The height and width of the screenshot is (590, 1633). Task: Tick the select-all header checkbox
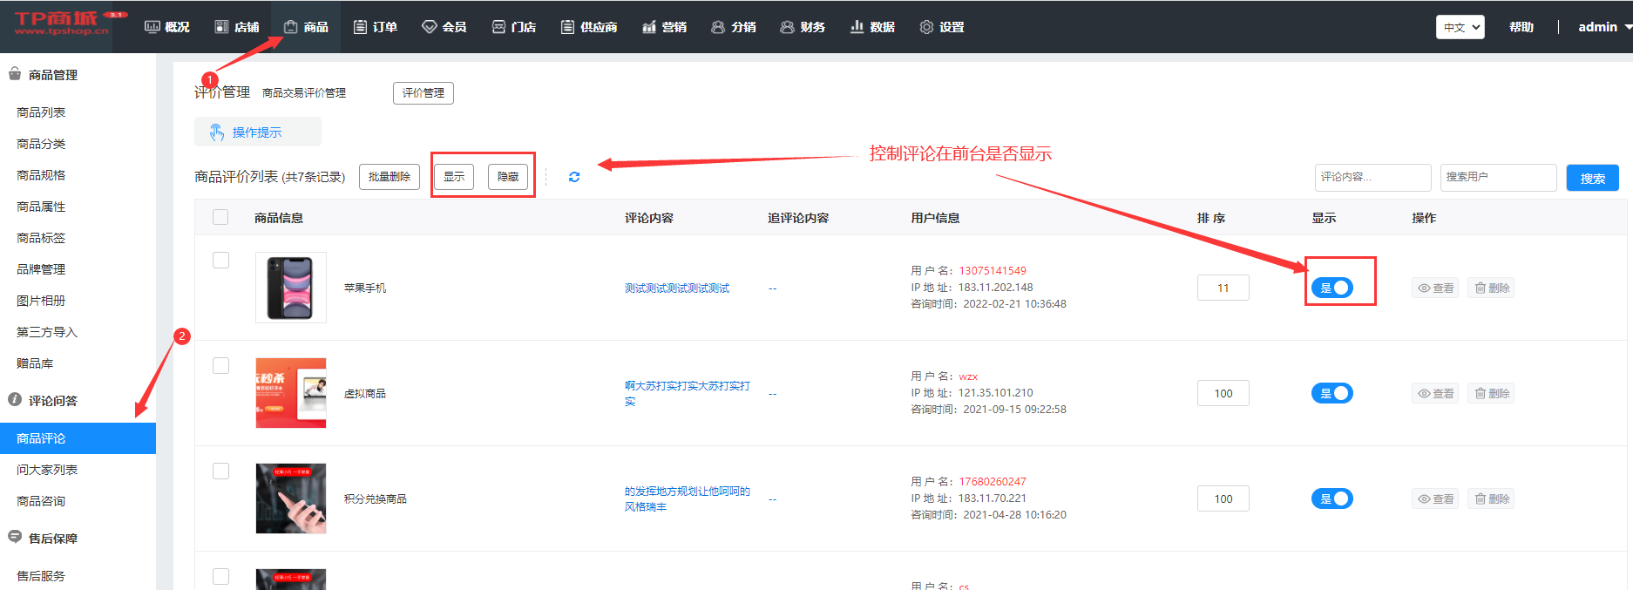(x=220, y=217)
